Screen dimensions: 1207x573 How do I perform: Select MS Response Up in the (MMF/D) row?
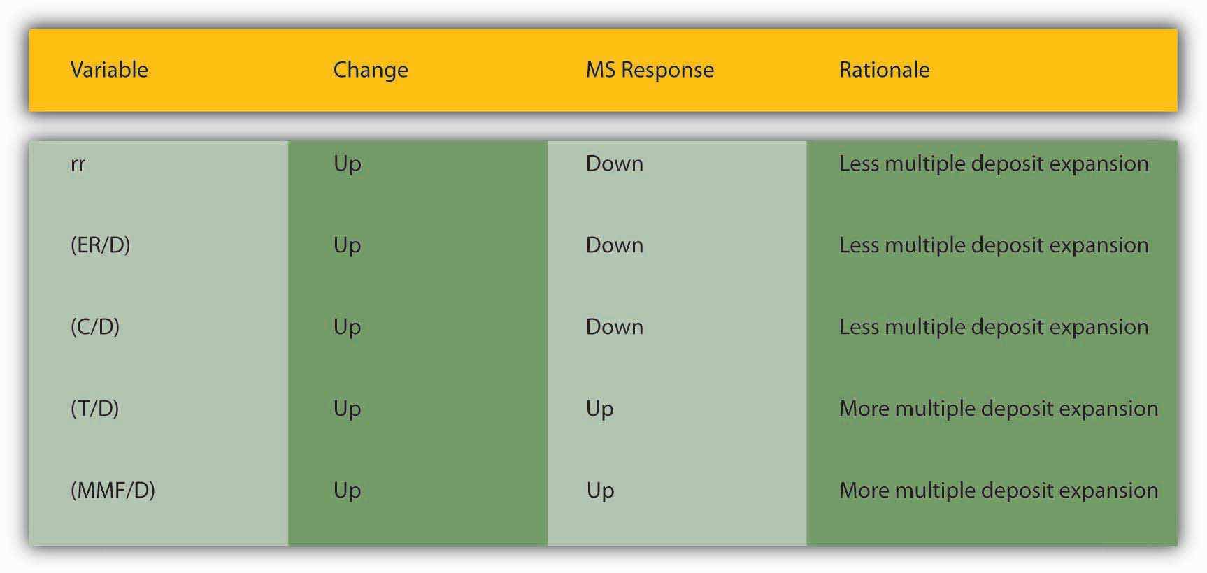click(x=599, y=491)
